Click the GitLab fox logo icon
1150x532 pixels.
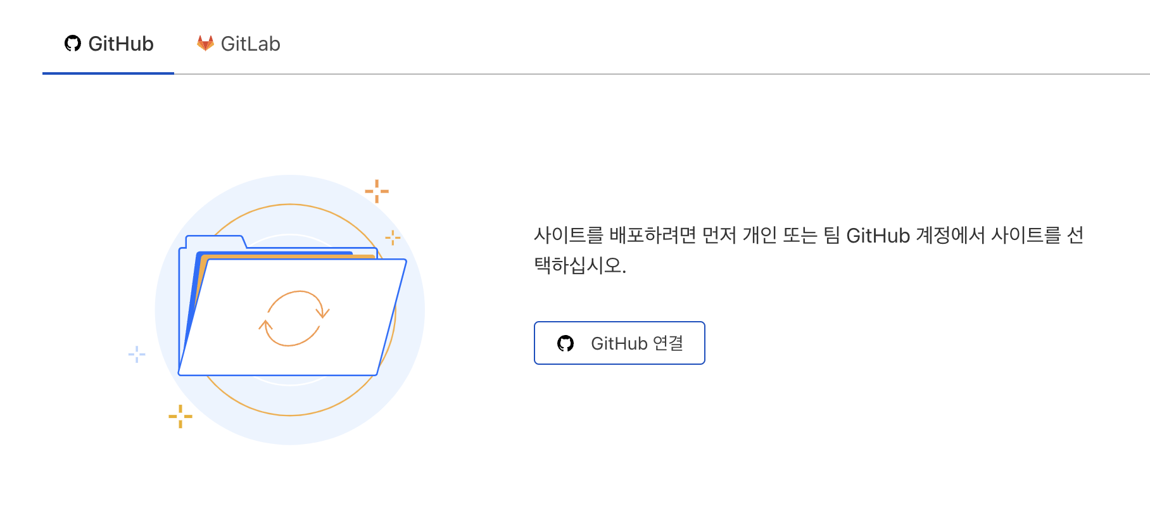pos(205,43)
